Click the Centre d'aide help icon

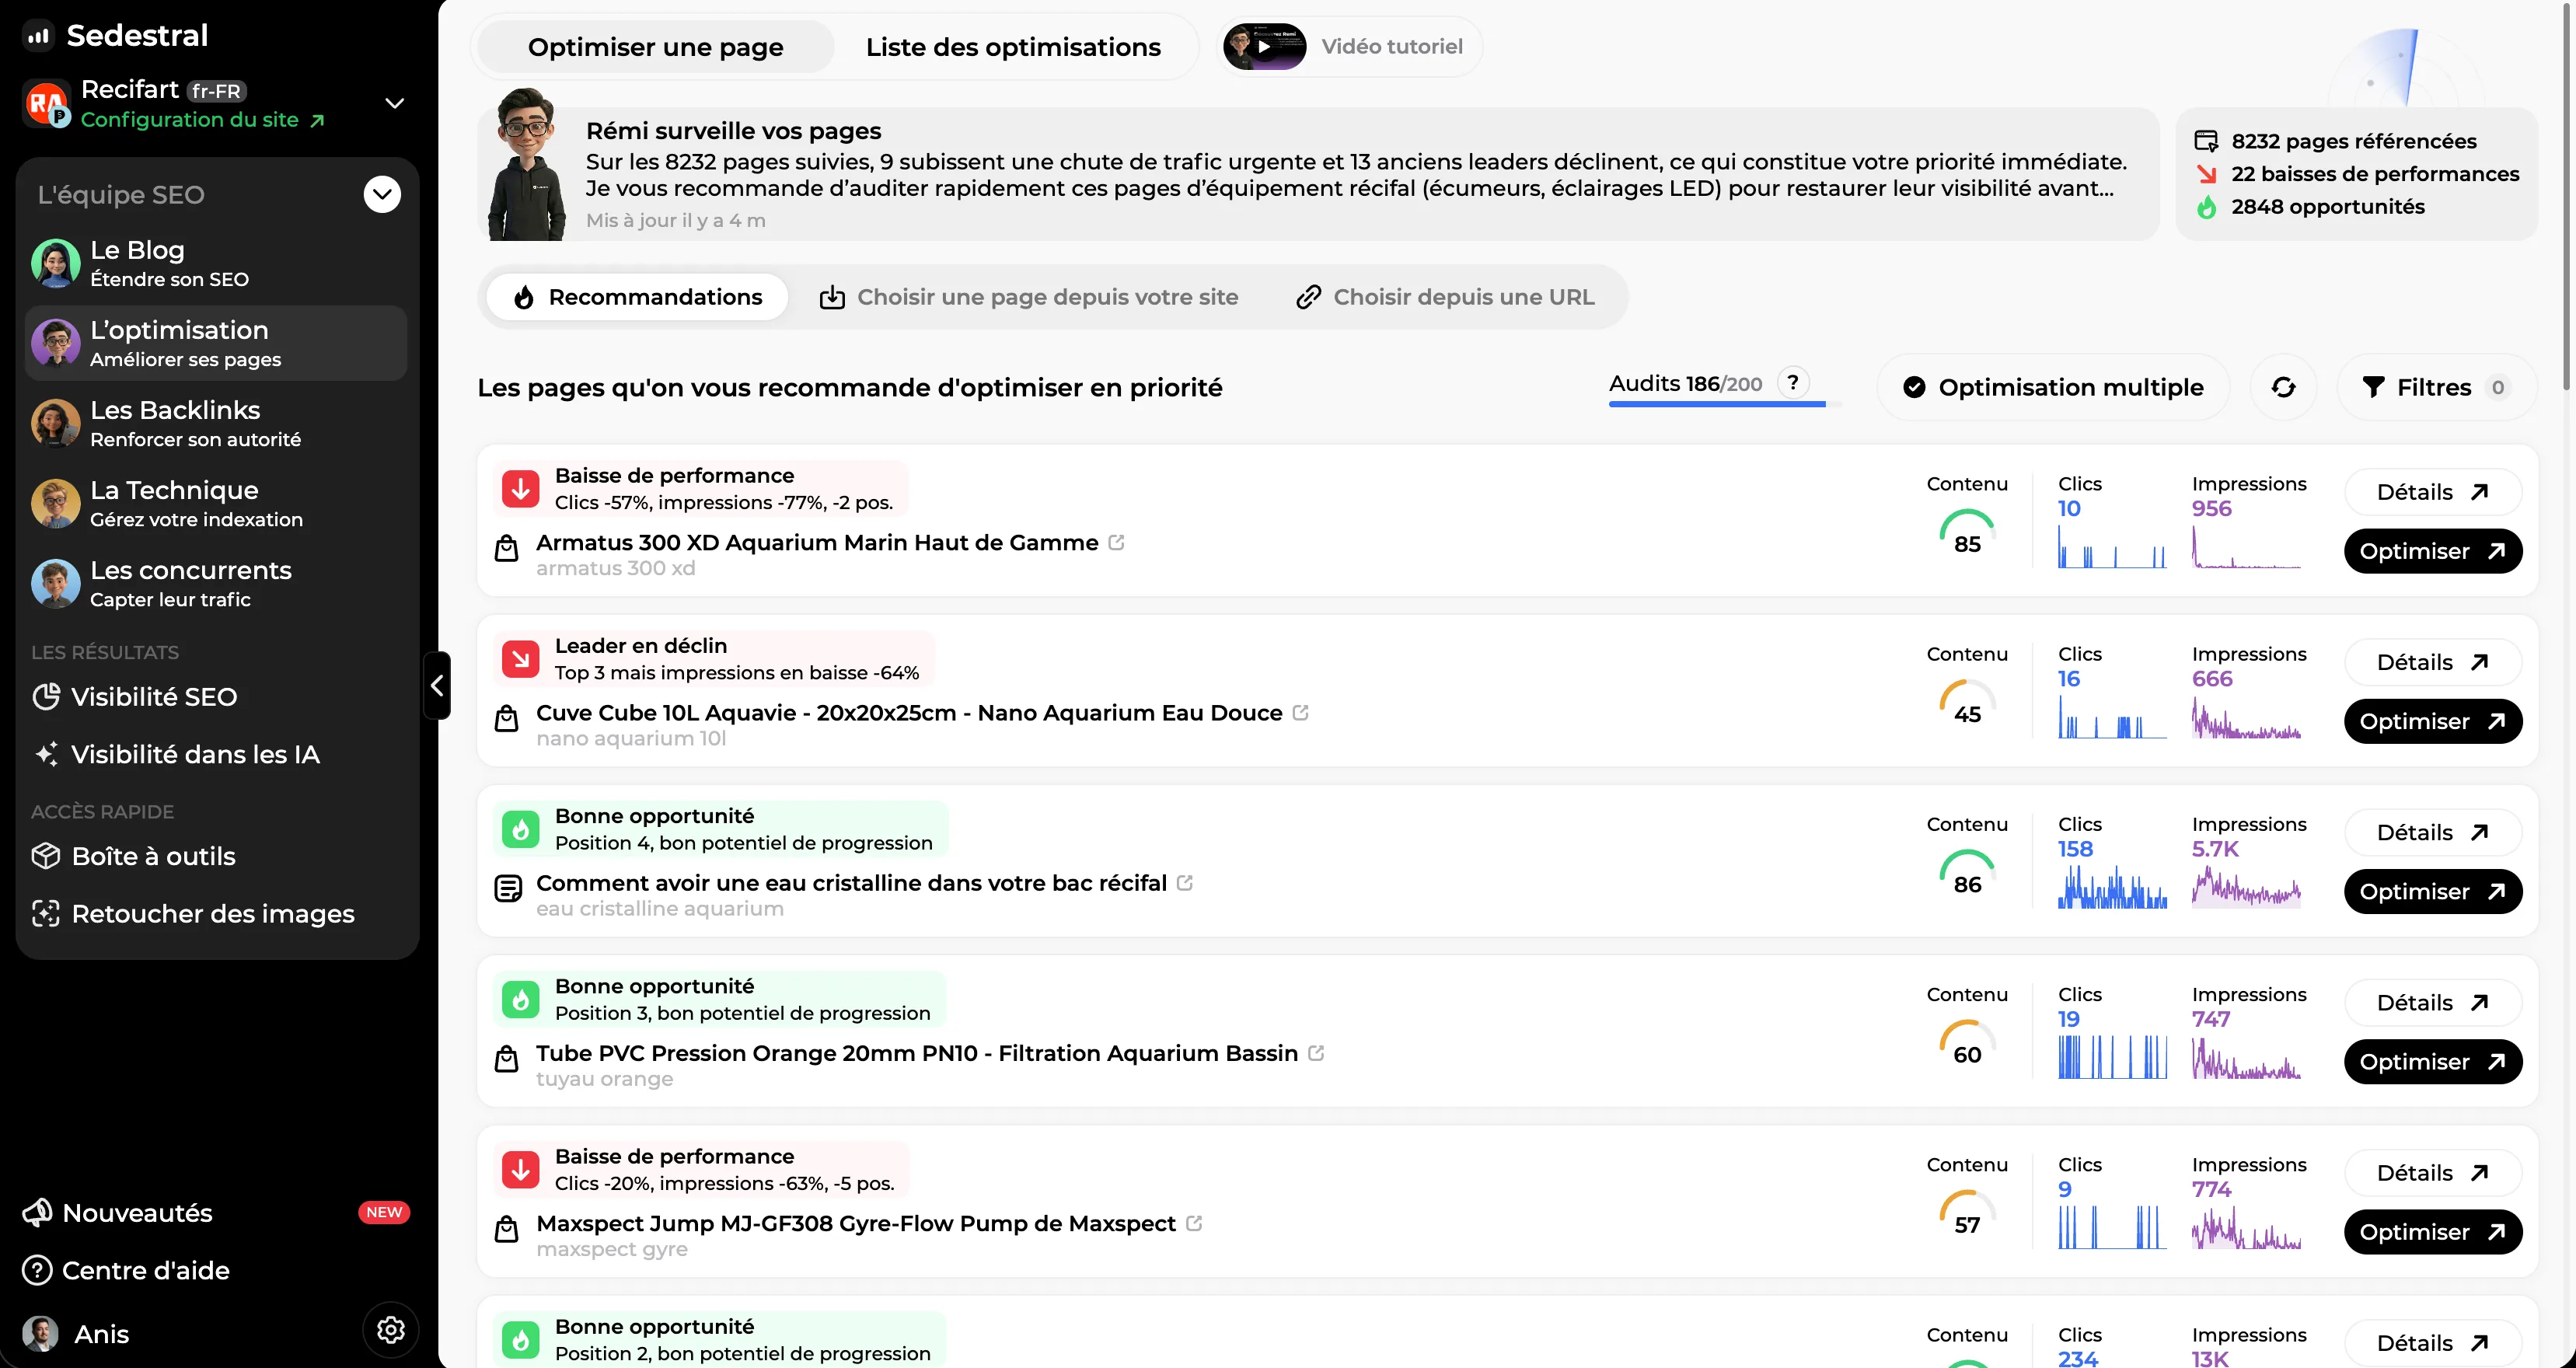37,1270
